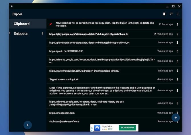Switch to the Snippets list
Screen dimensions: 191x135
[x=21, y=34]
